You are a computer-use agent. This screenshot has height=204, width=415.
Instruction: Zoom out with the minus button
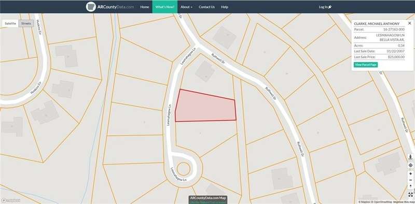(410, 180)
